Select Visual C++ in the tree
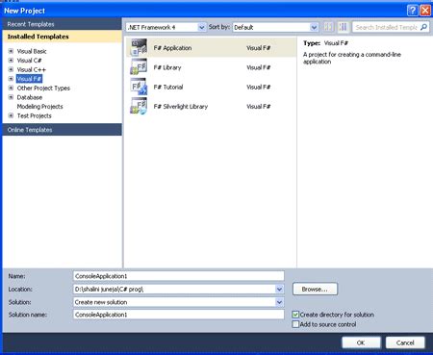The image size is (433, 355). (32, 69)
